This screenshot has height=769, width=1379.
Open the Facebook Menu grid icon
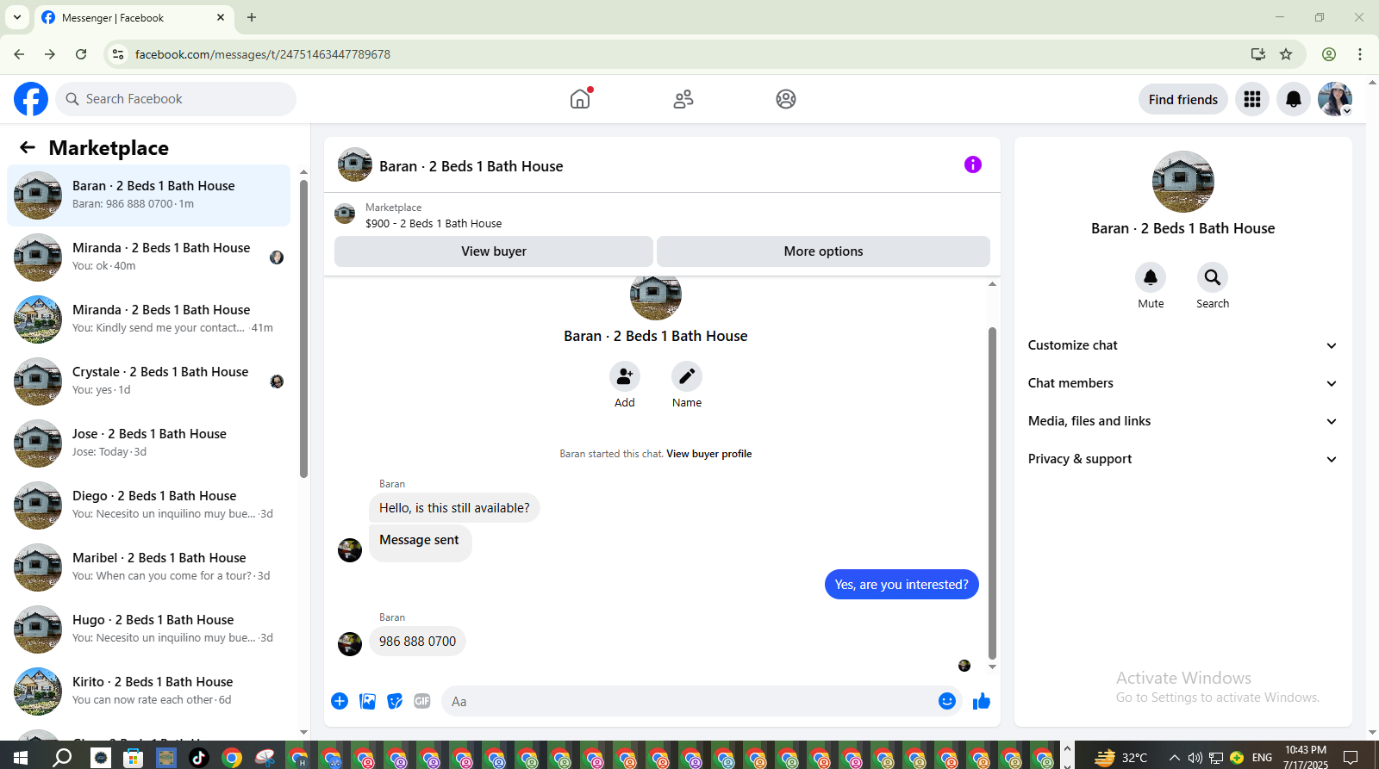pyautogui.click(x=1252, y=99)
